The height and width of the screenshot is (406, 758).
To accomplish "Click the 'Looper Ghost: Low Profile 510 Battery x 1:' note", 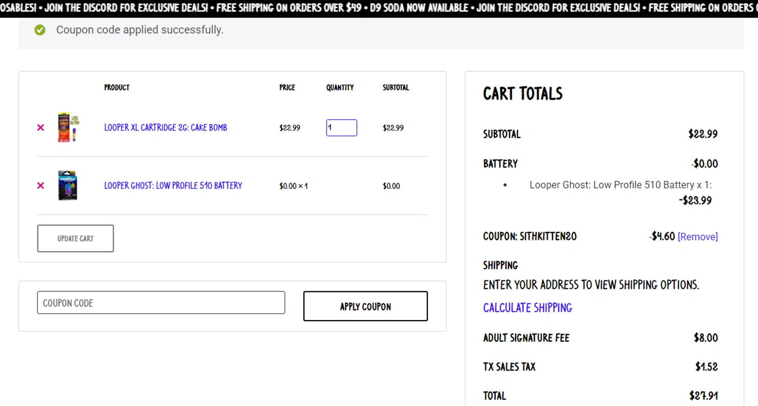I will [621, 185].
